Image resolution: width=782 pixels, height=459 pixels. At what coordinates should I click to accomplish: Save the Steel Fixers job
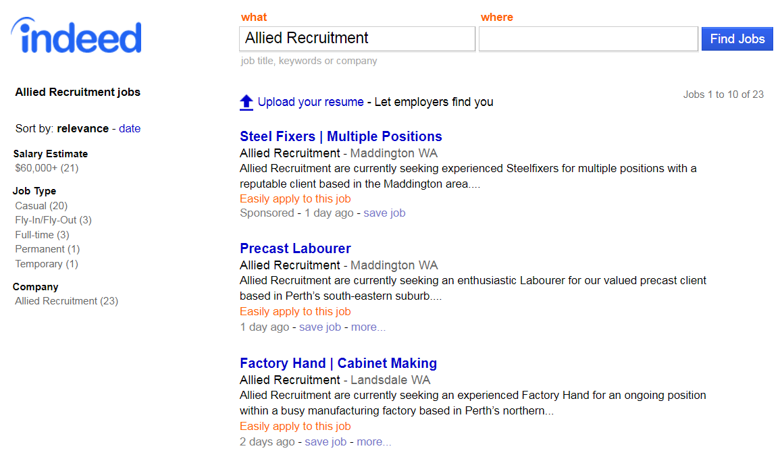(x=384, y=213)
